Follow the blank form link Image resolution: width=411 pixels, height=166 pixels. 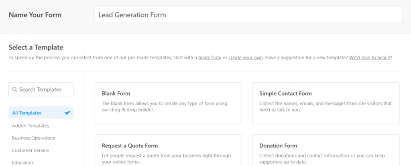click(x=210, y=58)
